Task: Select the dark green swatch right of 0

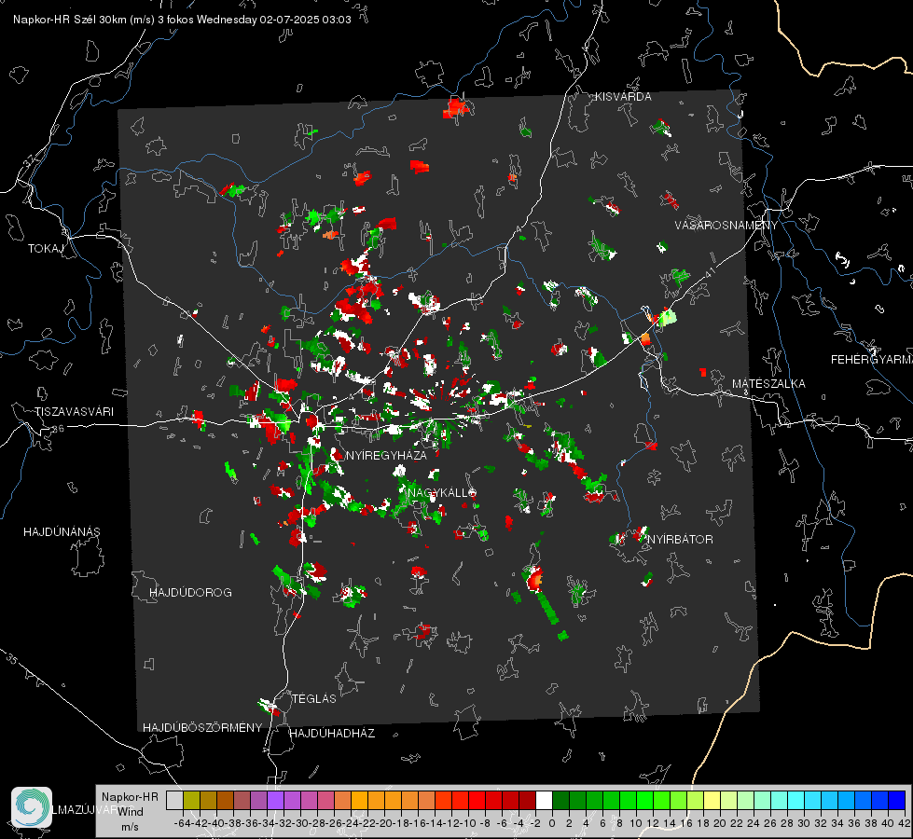Action: point(560,800)
